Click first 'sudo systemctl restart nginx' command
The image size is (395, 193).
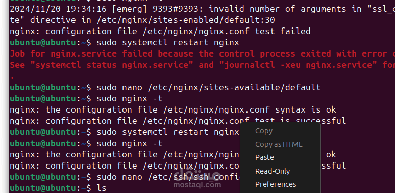168,43
